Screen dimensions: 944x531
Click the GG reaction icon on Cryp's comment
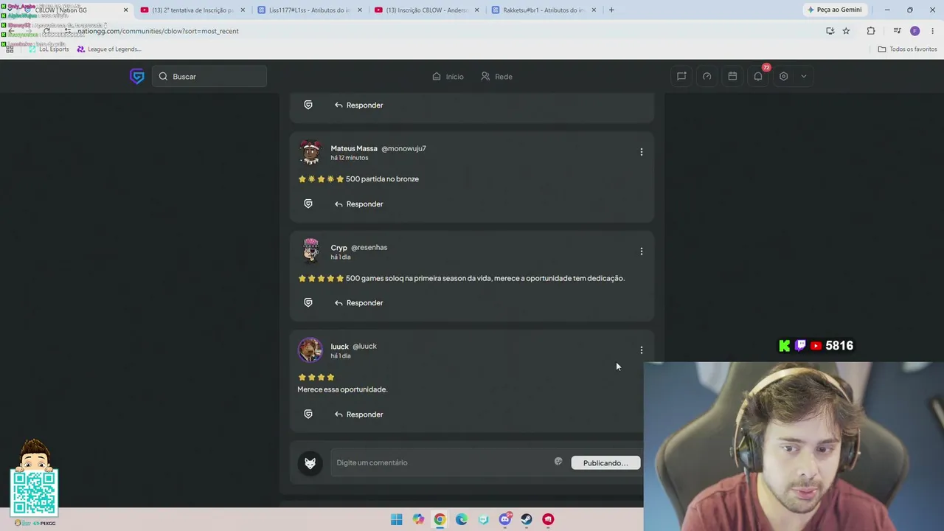click(x=308, y=302)
